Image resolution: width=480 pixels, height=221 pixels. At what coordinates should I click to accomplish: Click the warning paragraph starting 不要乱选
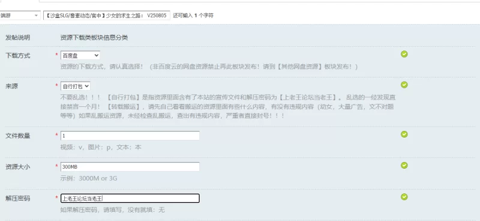point(228,107)
